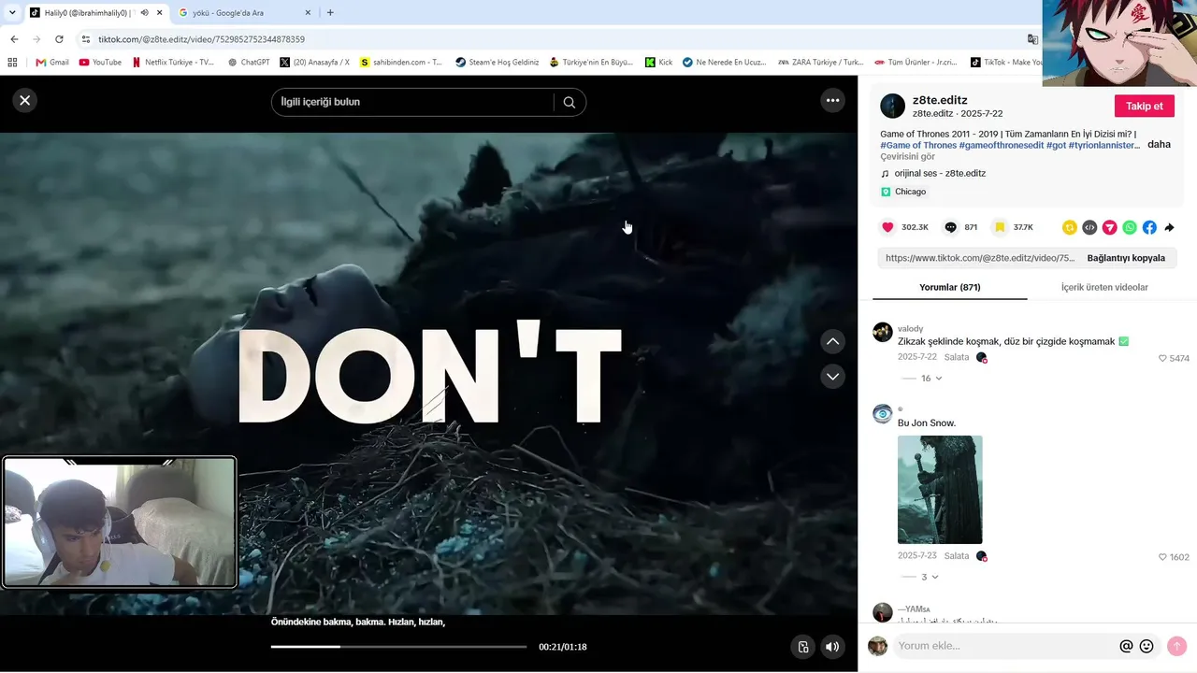This screenshot has width=1197, height=673.
Task: Click the search magnifier icon in video search
Action: 570,102
